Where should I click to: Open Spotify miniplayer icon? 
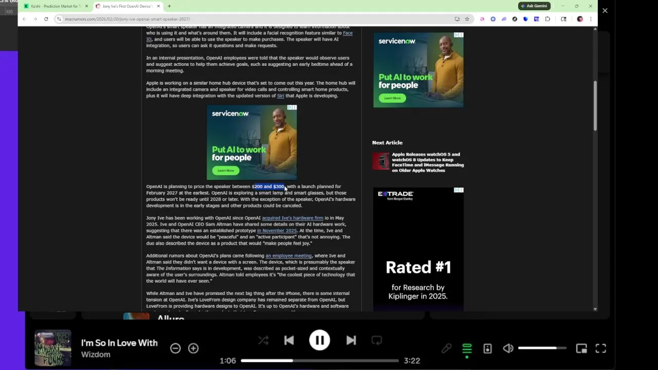(x=581, y=348)
